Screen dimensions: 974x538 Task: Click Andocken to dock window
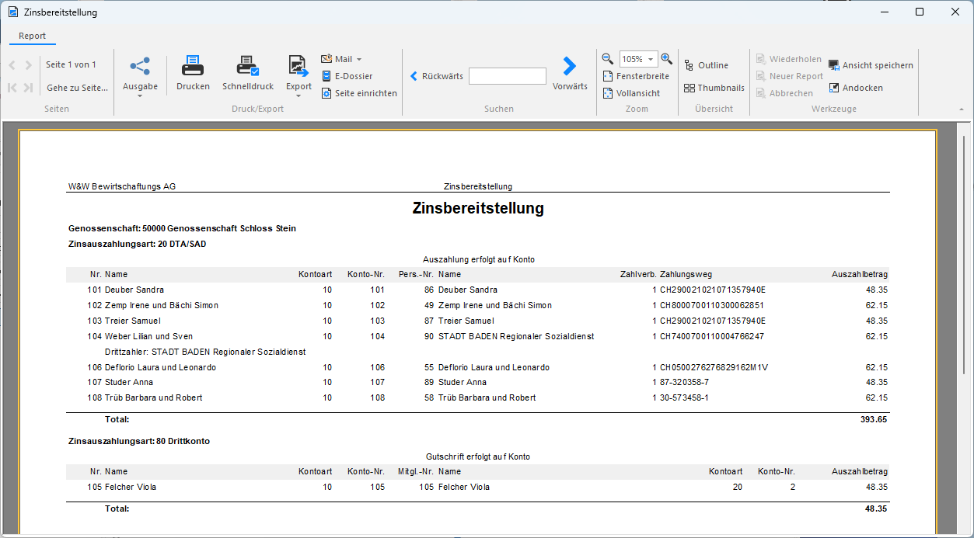point(855,88)
